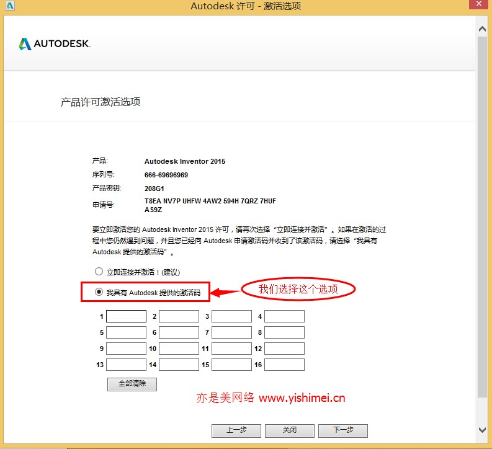Click the 申请号 label
Viewport: 492px width, 449px height.
[x=103, y=205]
